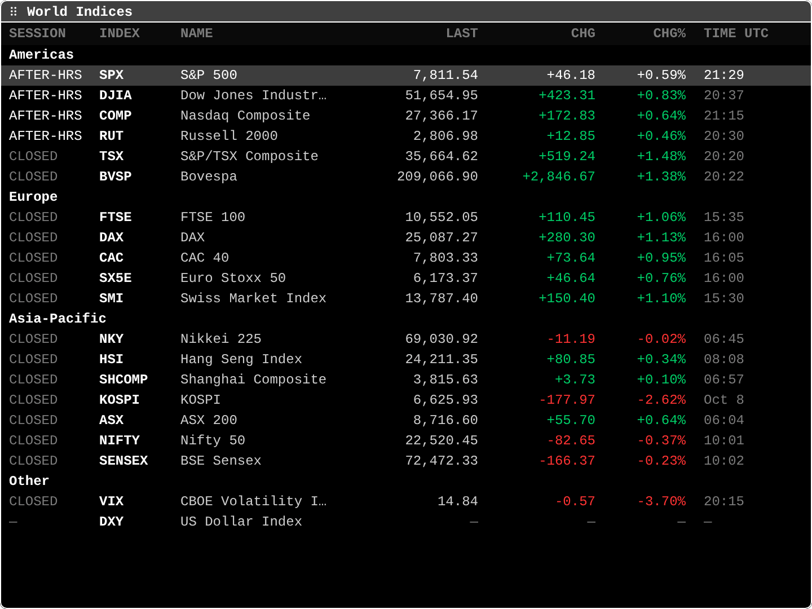This screenshot has width=812, height=609.
Task: Select the SMI ticker
Action: [x=111, y=298]
